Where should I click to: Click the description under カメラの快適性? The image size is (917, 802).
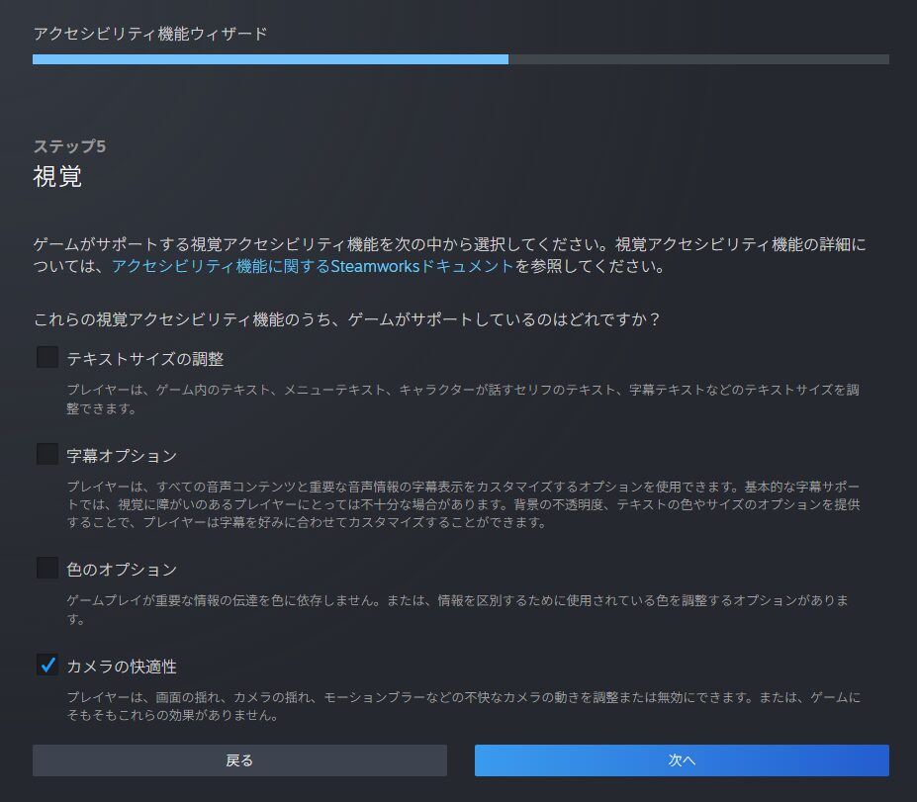[x=462, y=706]
